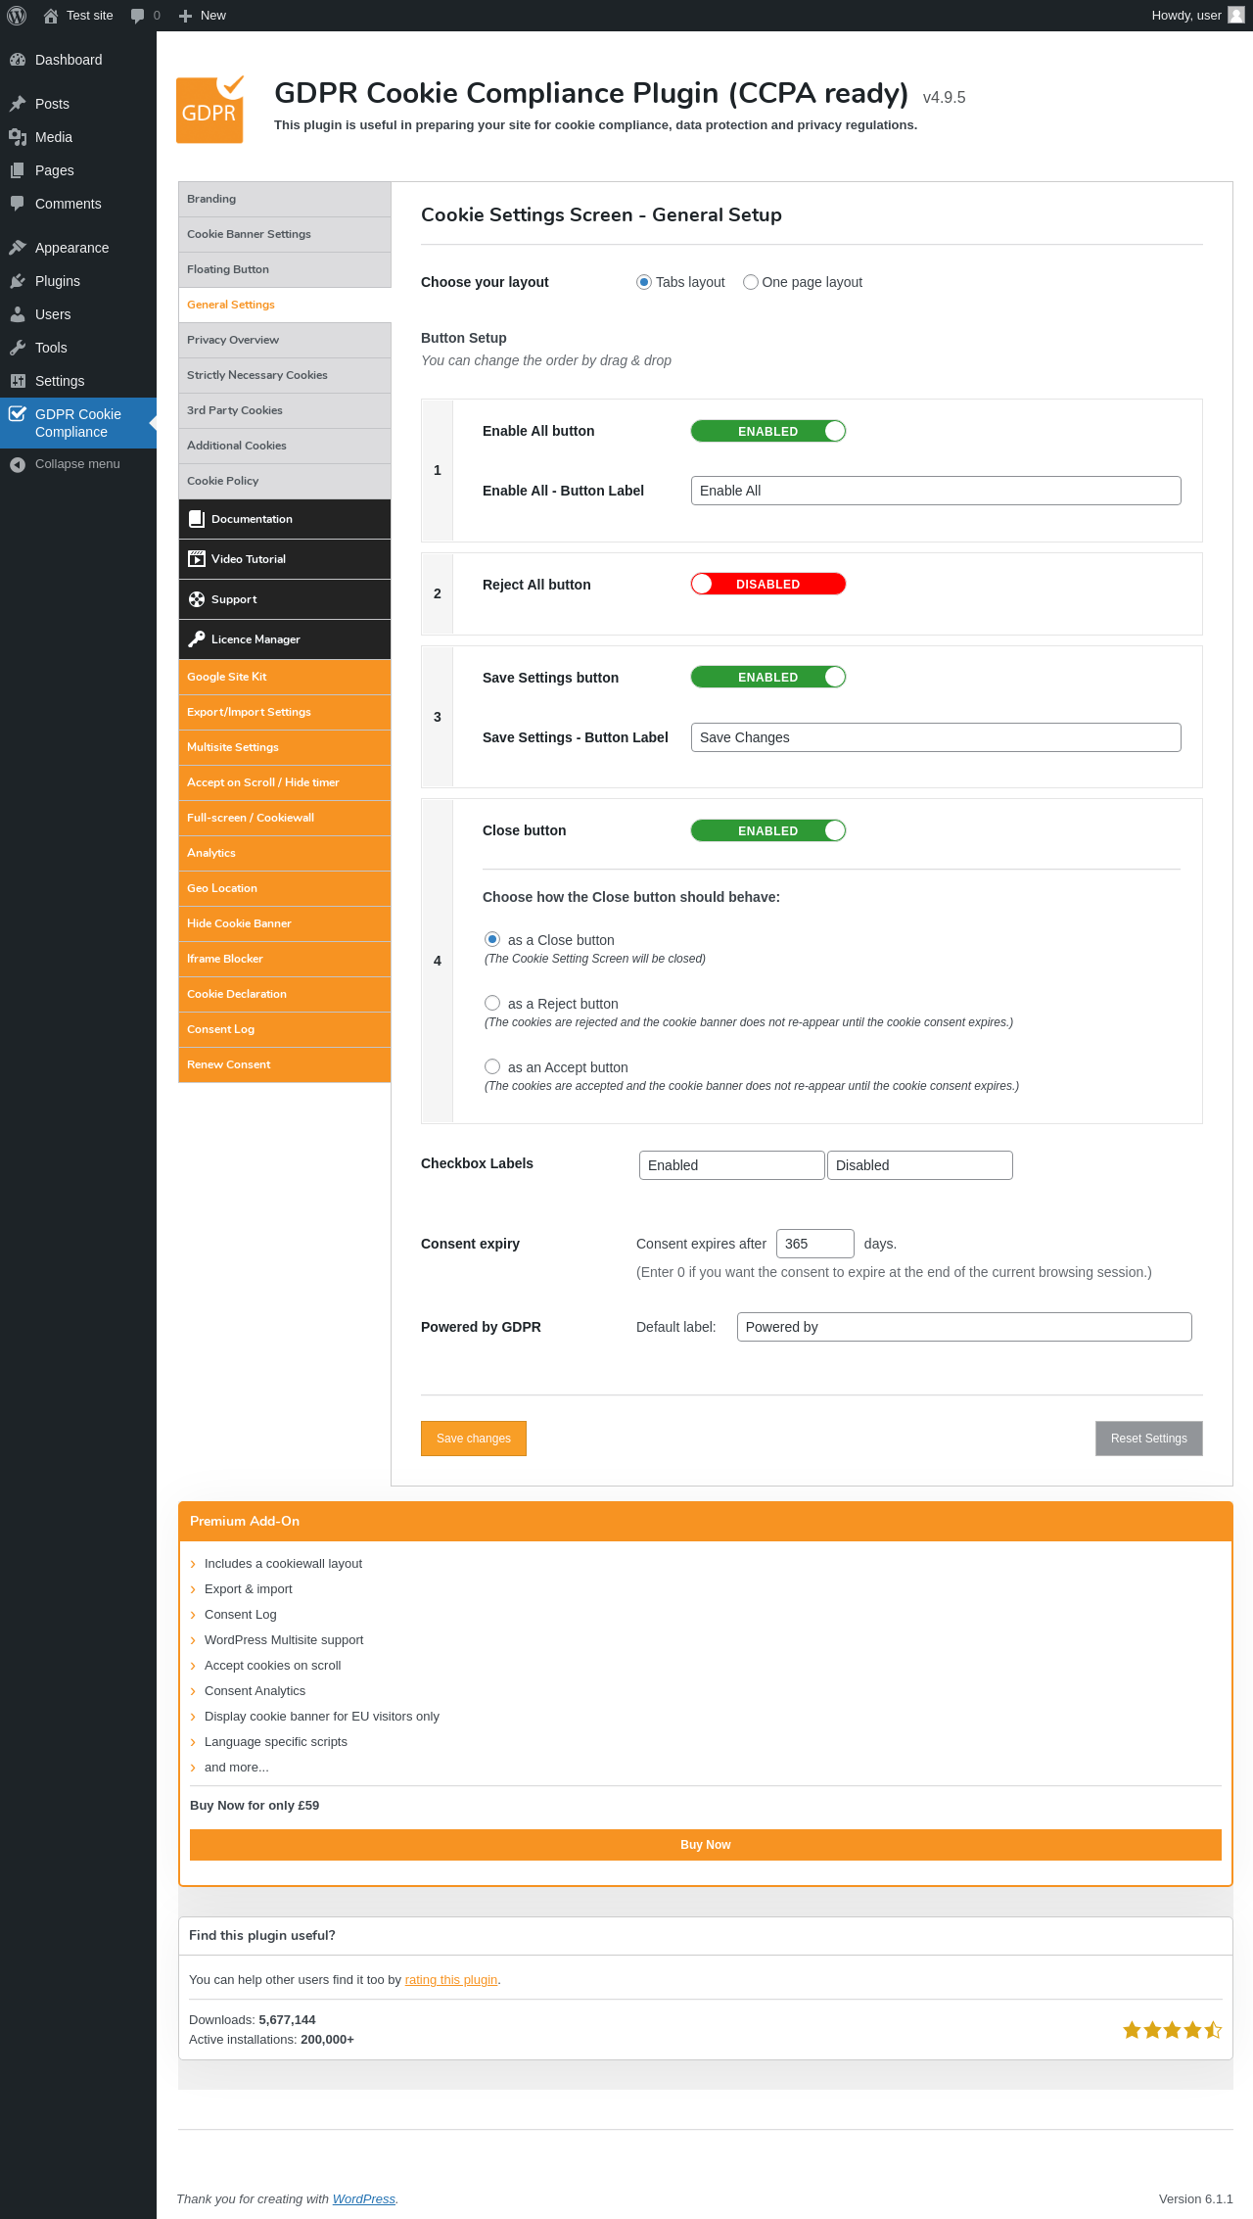
Task: Click the Users person icon
Action: click(x=18, y=314)
